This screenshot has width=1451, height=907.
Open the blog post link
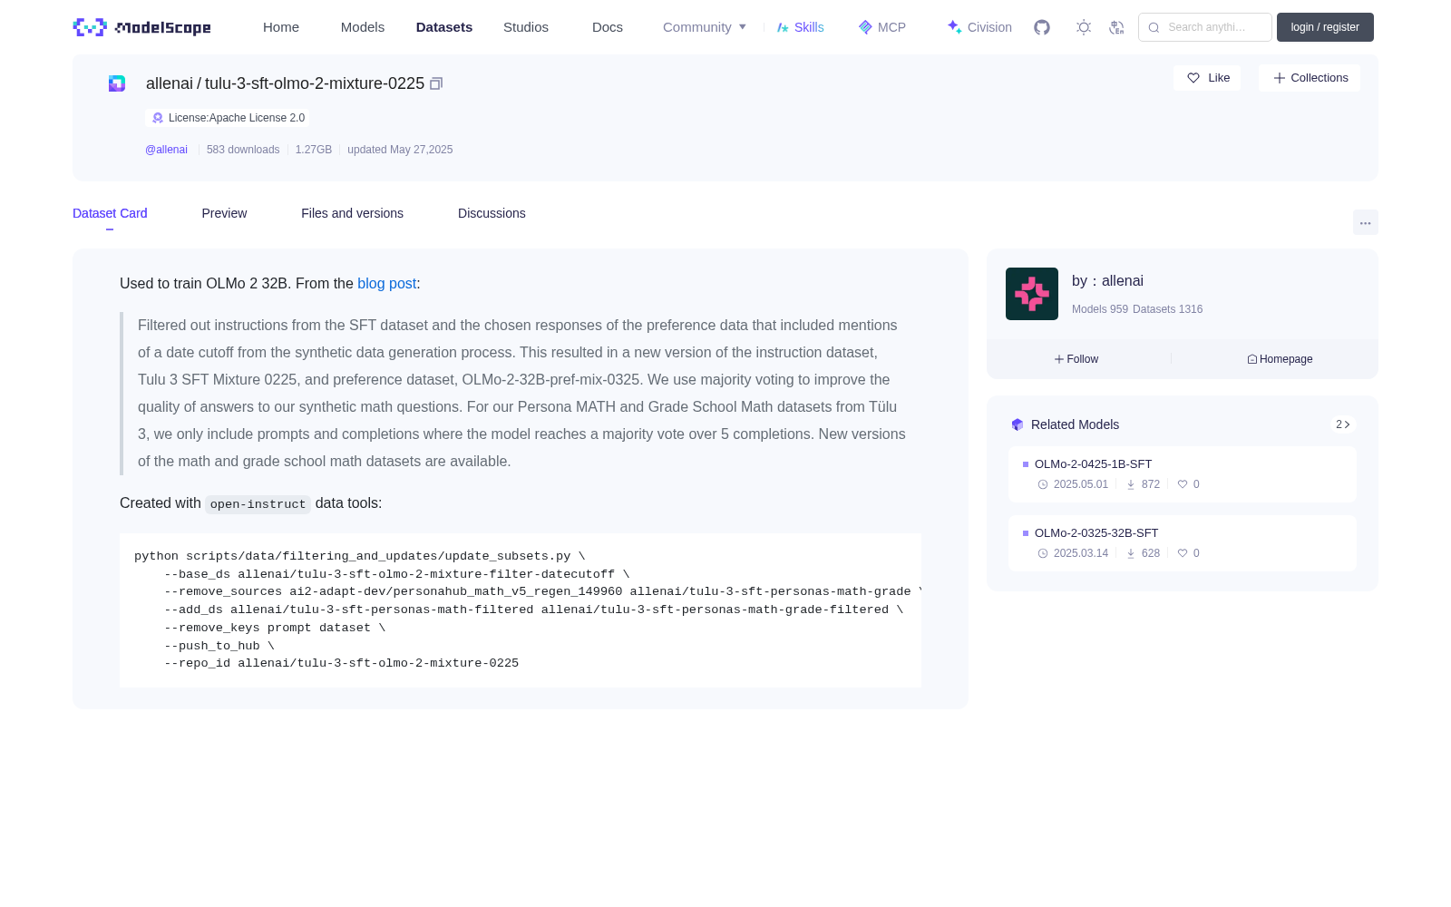pyautogui.click(x=386, y=284)
